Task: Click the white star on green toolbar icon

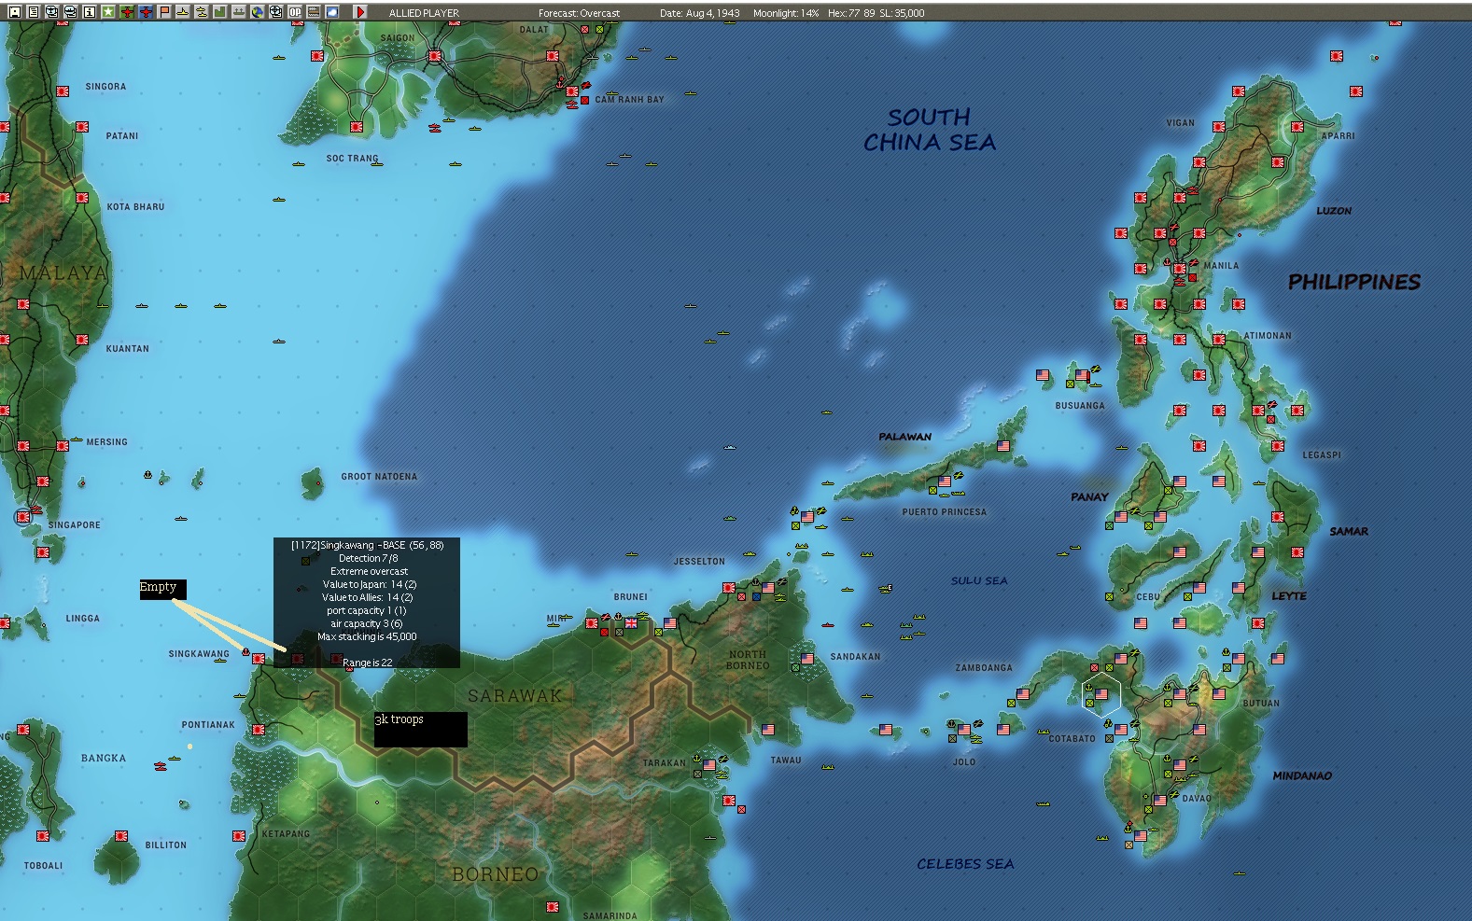Action: (108, 12)
